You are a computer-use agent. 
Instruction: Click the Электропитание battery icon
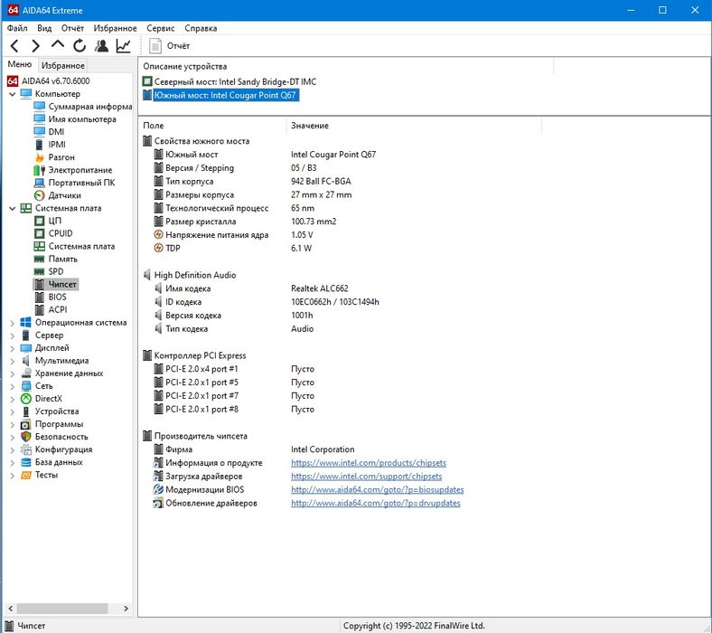pyautogui.click(x=40, y=170)
